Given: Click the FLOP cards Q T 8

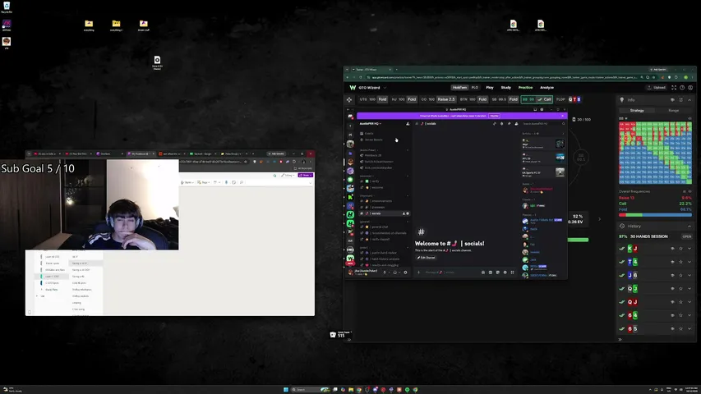Looking at the screenshot, I should (x=574, y=99).
